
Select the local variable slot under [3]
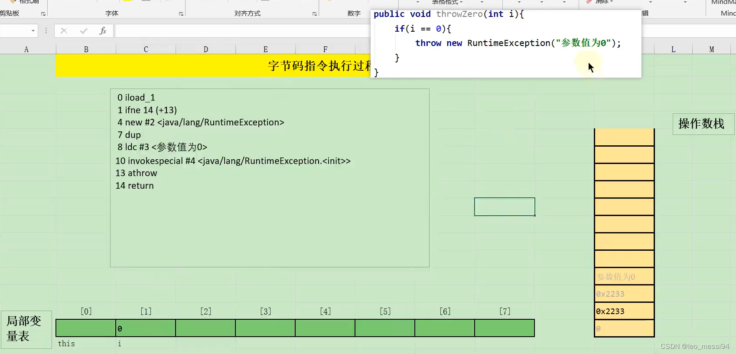[265, 328]
